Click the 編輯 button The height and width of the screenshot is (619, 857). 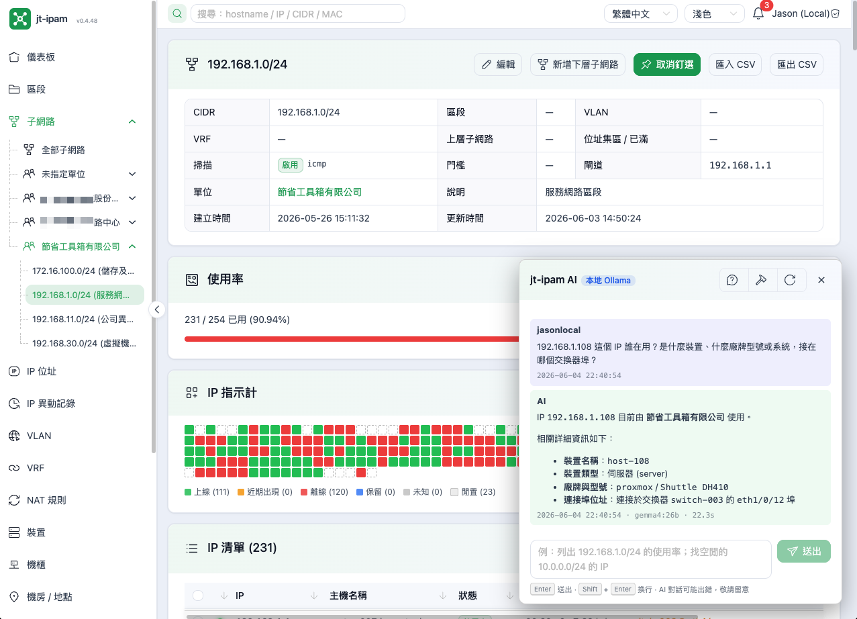tap(499, 64)
